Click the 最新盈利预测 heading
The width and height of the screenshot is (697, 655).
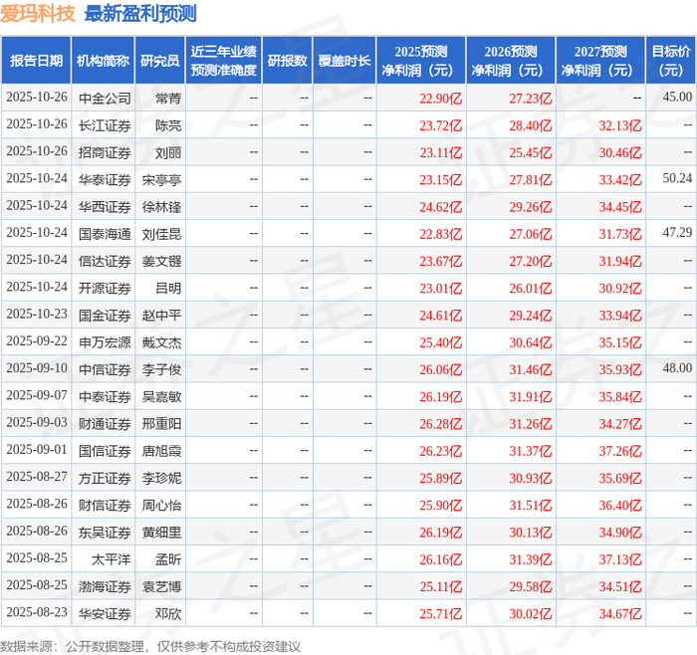(x=140, y=13)
